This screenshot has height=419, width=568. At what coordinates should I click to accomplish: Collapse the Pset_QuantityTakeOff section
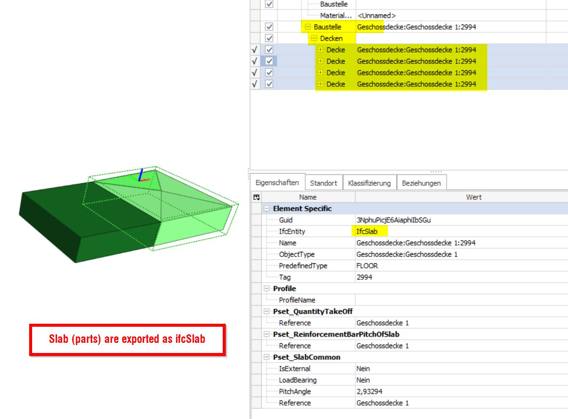pyautogui.click(x=267, y=311)
